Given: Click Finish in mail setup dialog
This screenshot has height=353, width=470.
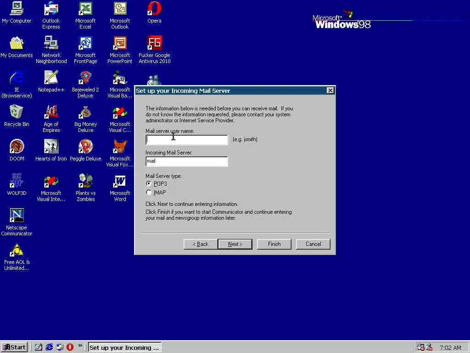Looking at the screenshot, I should click(x=274, y=244).
